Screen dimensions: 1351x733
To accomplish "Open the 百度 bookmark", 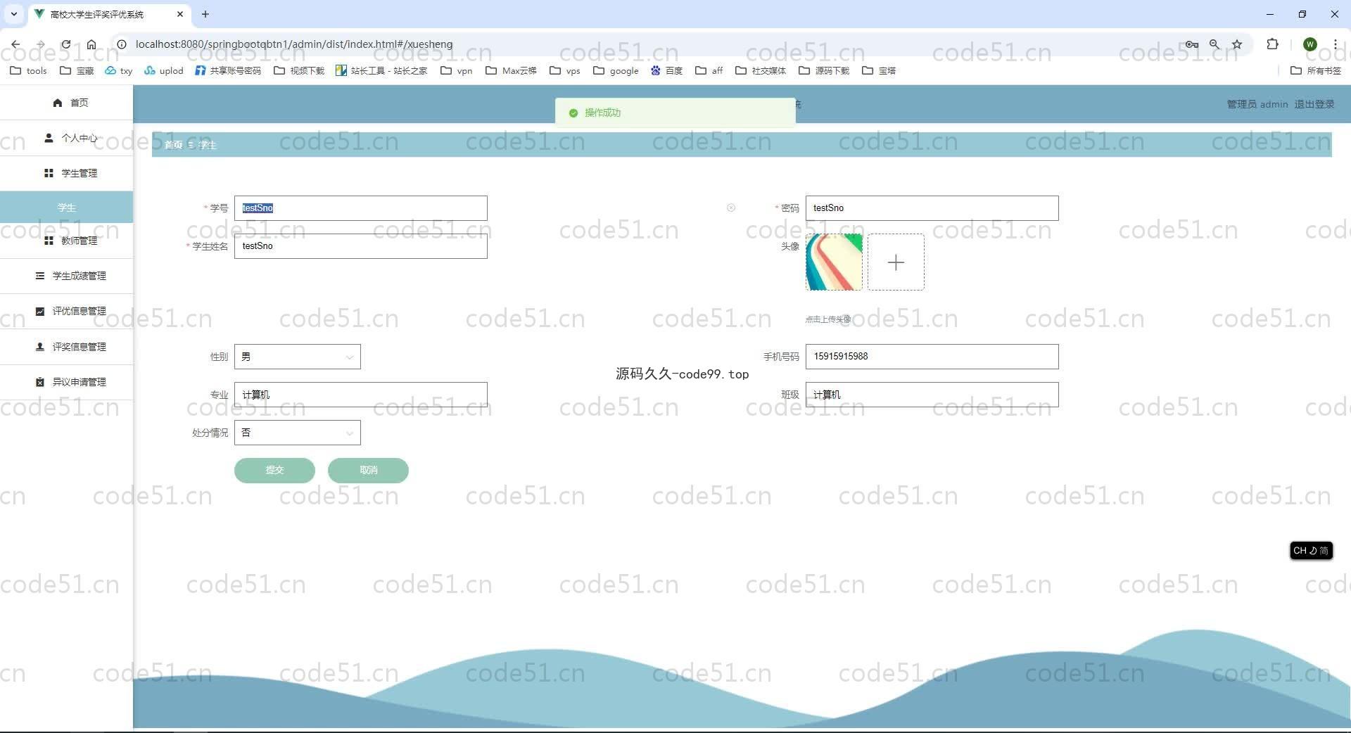I will click(667, 70).
